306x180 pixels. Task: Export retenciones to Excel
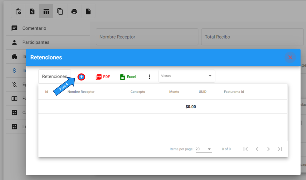coord(128,77)
